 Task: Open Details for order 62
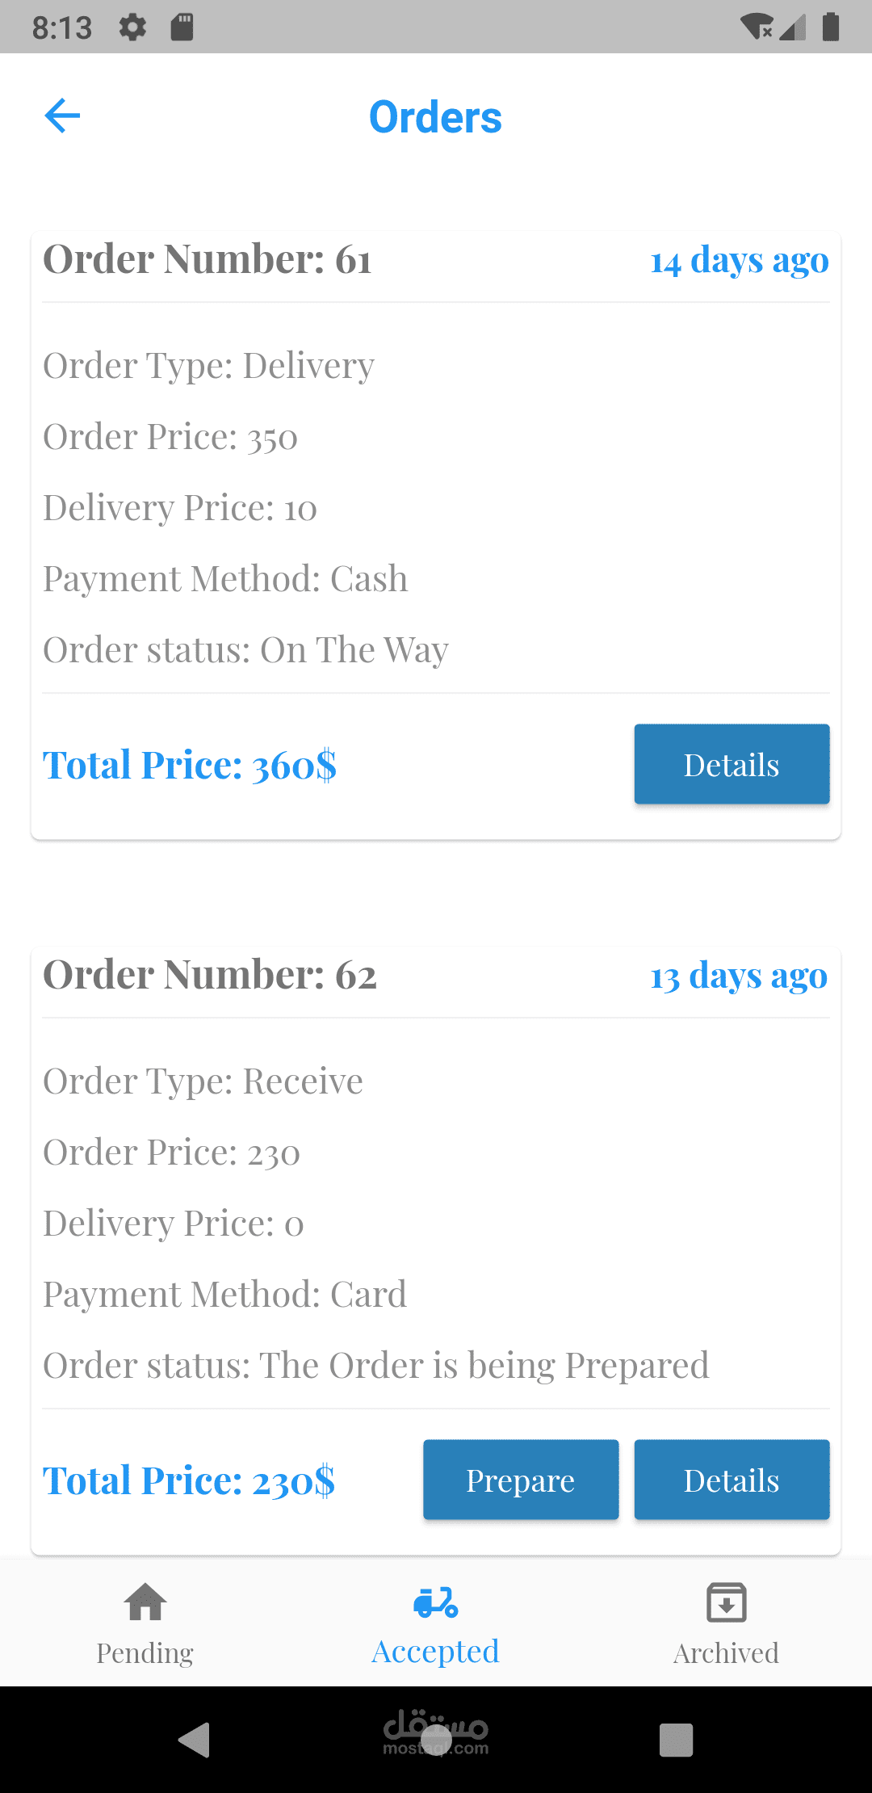[x=732, y=1480]
